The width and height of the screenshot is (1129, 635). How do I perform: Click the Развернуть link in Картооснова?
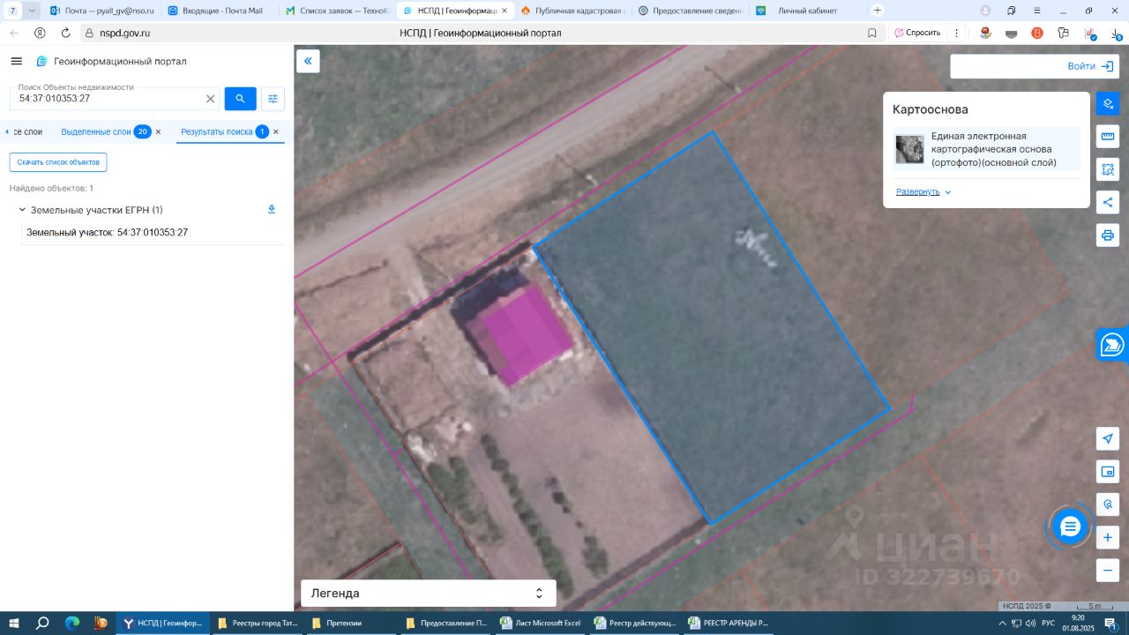click(x=923, y=191)
